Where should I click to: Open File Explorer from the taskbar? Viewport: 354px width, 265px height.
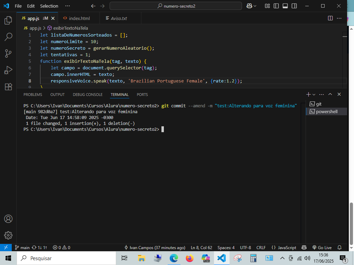coord(141,258)
